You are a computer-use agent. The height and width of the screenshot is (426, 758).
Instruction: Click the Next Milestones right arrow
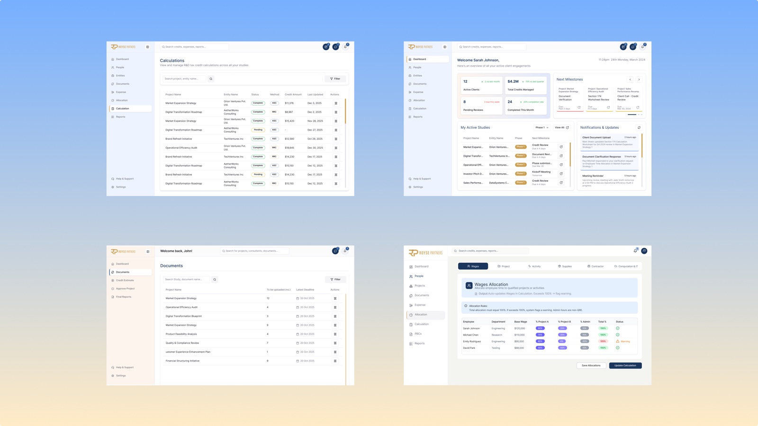(x=639, y=80)
